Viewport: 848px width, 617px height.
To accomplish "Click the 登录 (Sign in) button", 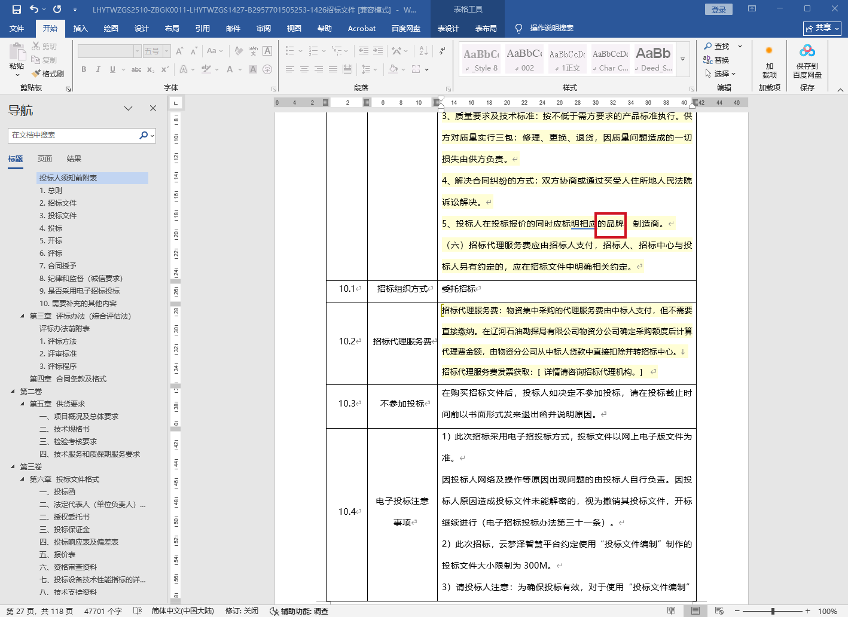I will tap(718, 10).
